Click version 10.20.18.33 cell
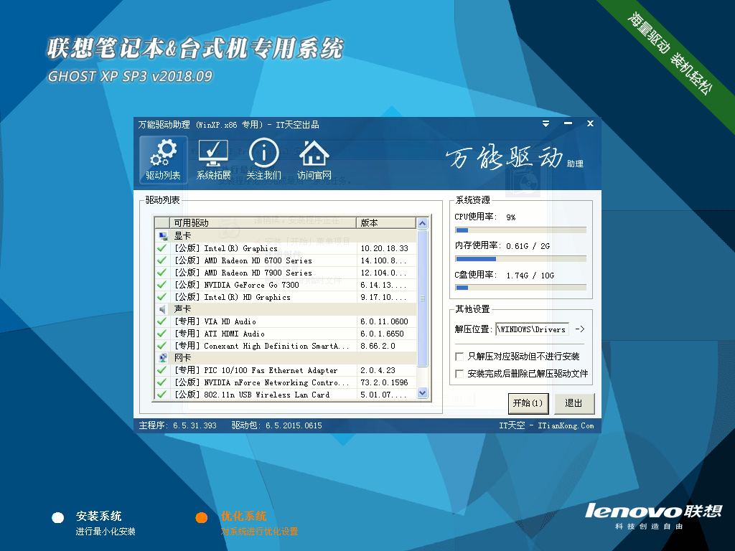The width and height of the screenshot is (735, 551). point(385,248)
